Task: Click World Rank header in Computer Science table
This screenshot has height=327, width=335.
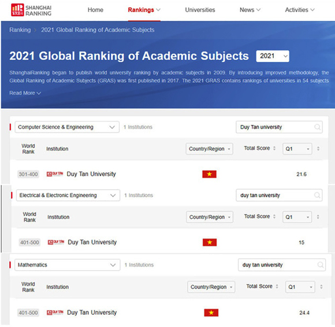Action: point(28,149)
